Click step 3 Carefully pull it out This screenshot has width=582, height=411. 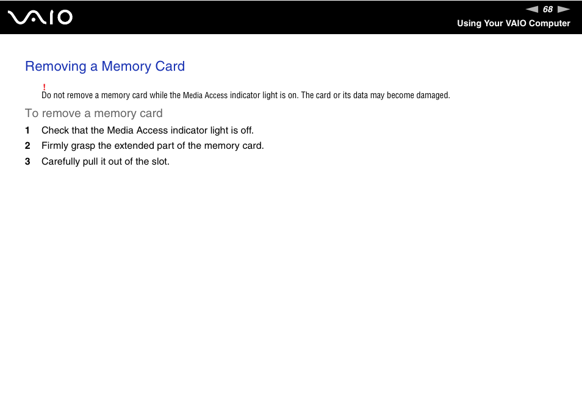106,162
